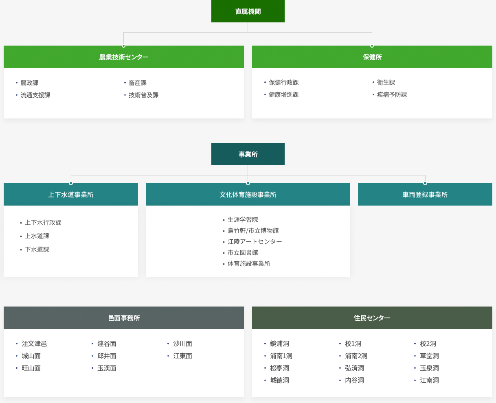Visit 旺山面 office page
The height and width of the screenshot is (403, 496).
coord(31,368)
